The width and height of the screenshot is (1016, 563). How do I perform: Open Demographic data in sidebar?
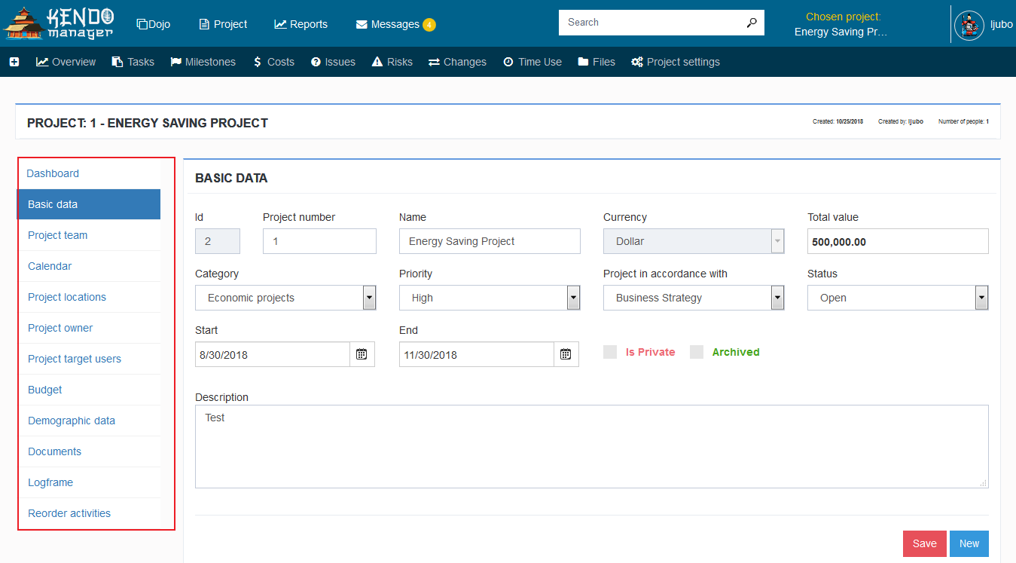[89, 421]
